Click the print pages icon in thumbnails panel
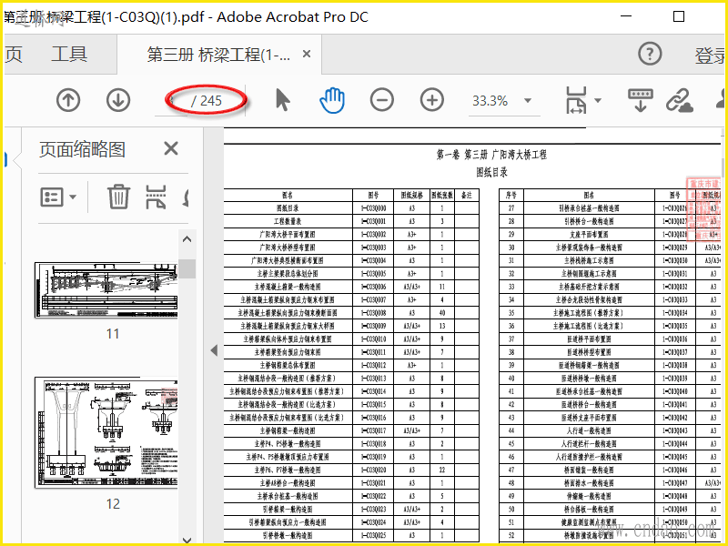The image size is (728, 546). [156, 197]
